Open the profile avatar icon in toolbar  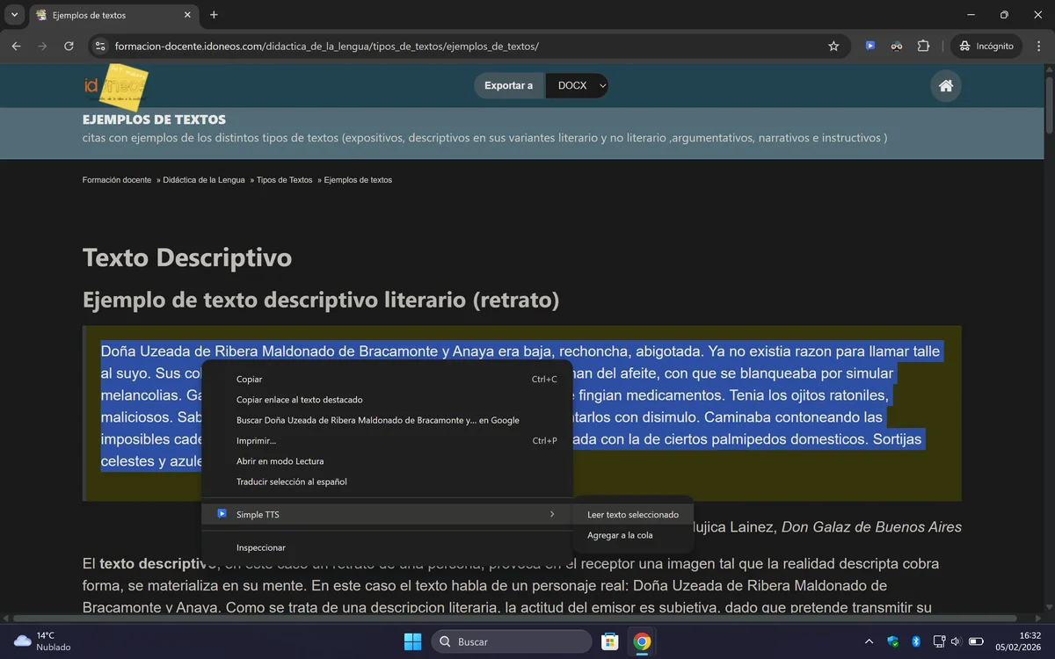click(898, 46)
